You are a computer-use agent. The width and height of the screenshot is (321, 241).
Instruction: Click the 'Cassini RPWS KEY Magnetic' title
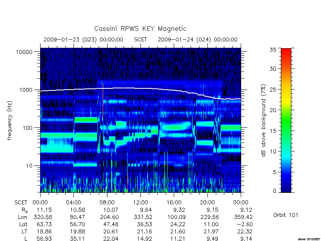pos(140,29)
